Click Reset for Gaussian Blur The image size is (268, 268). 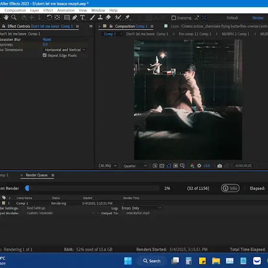pyautogui.click(x=47, y=39)
